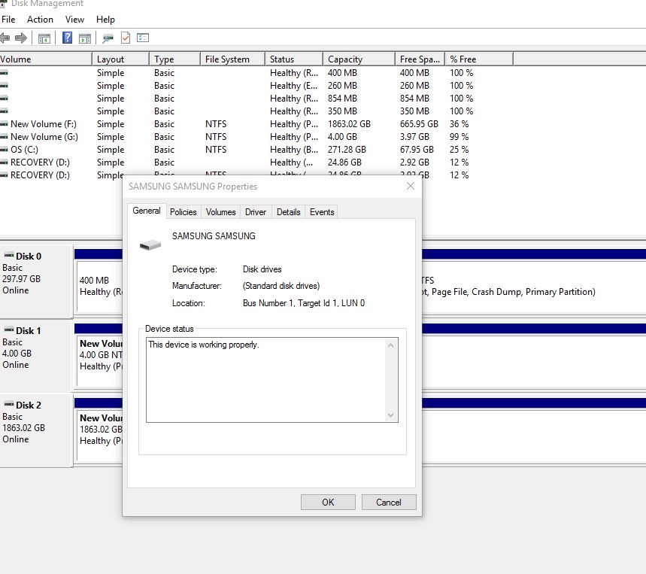Click the Healthy (E... status cell
646x574 pixels.
(x=294, y=86)
